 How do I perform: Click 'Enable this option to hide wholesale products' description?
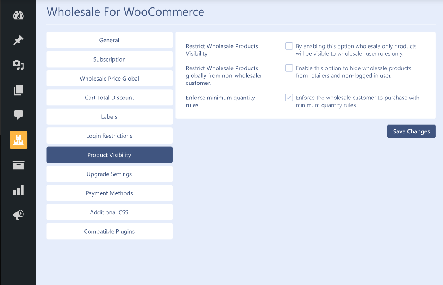(353, 72)
